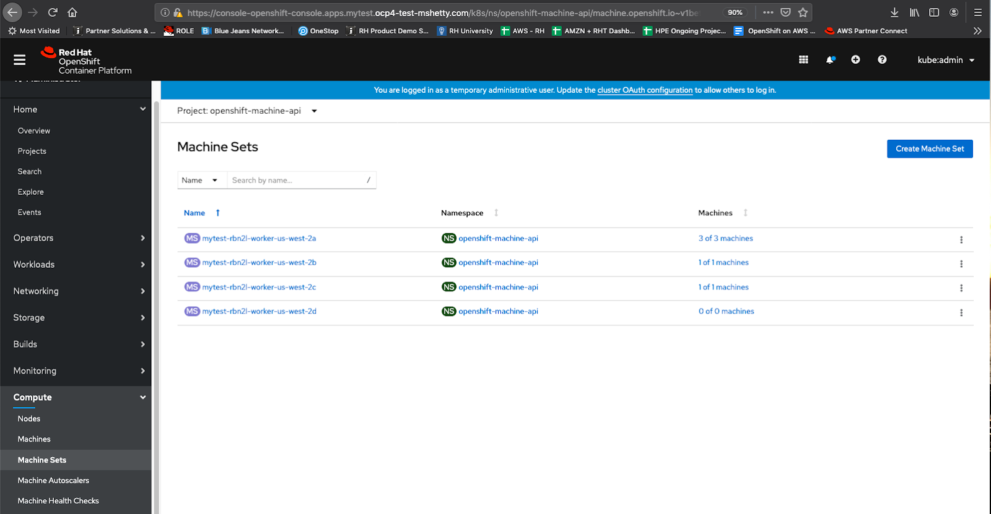Open the Project openshift-machine-api dropdown
This screenshot has height=514, width=991.
247,111
